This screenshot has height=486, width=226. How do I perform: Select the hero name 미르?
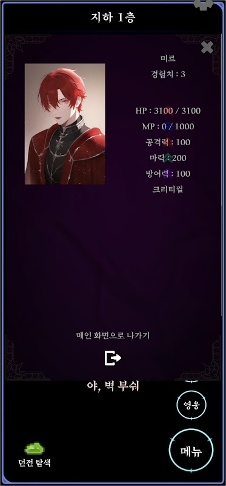pos(168,58)
